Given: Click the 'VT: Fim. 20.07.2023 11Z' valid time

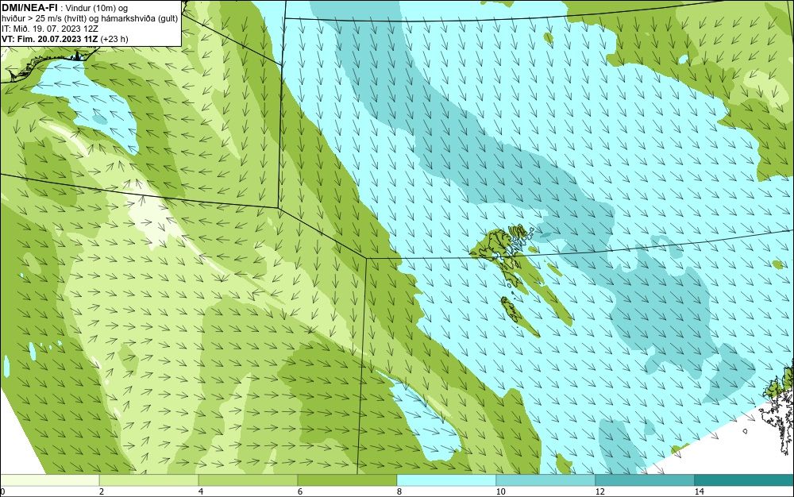Looking at the screenshot, I should pos(50,39).
